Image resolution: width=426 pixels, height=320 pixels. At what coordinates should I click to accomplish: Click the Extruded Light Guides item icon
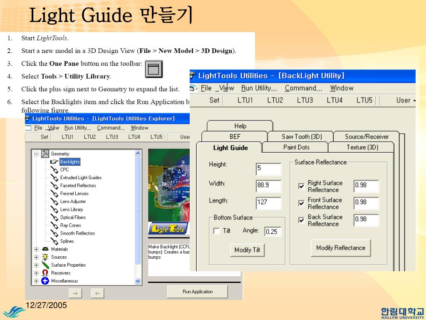[54, 177]
